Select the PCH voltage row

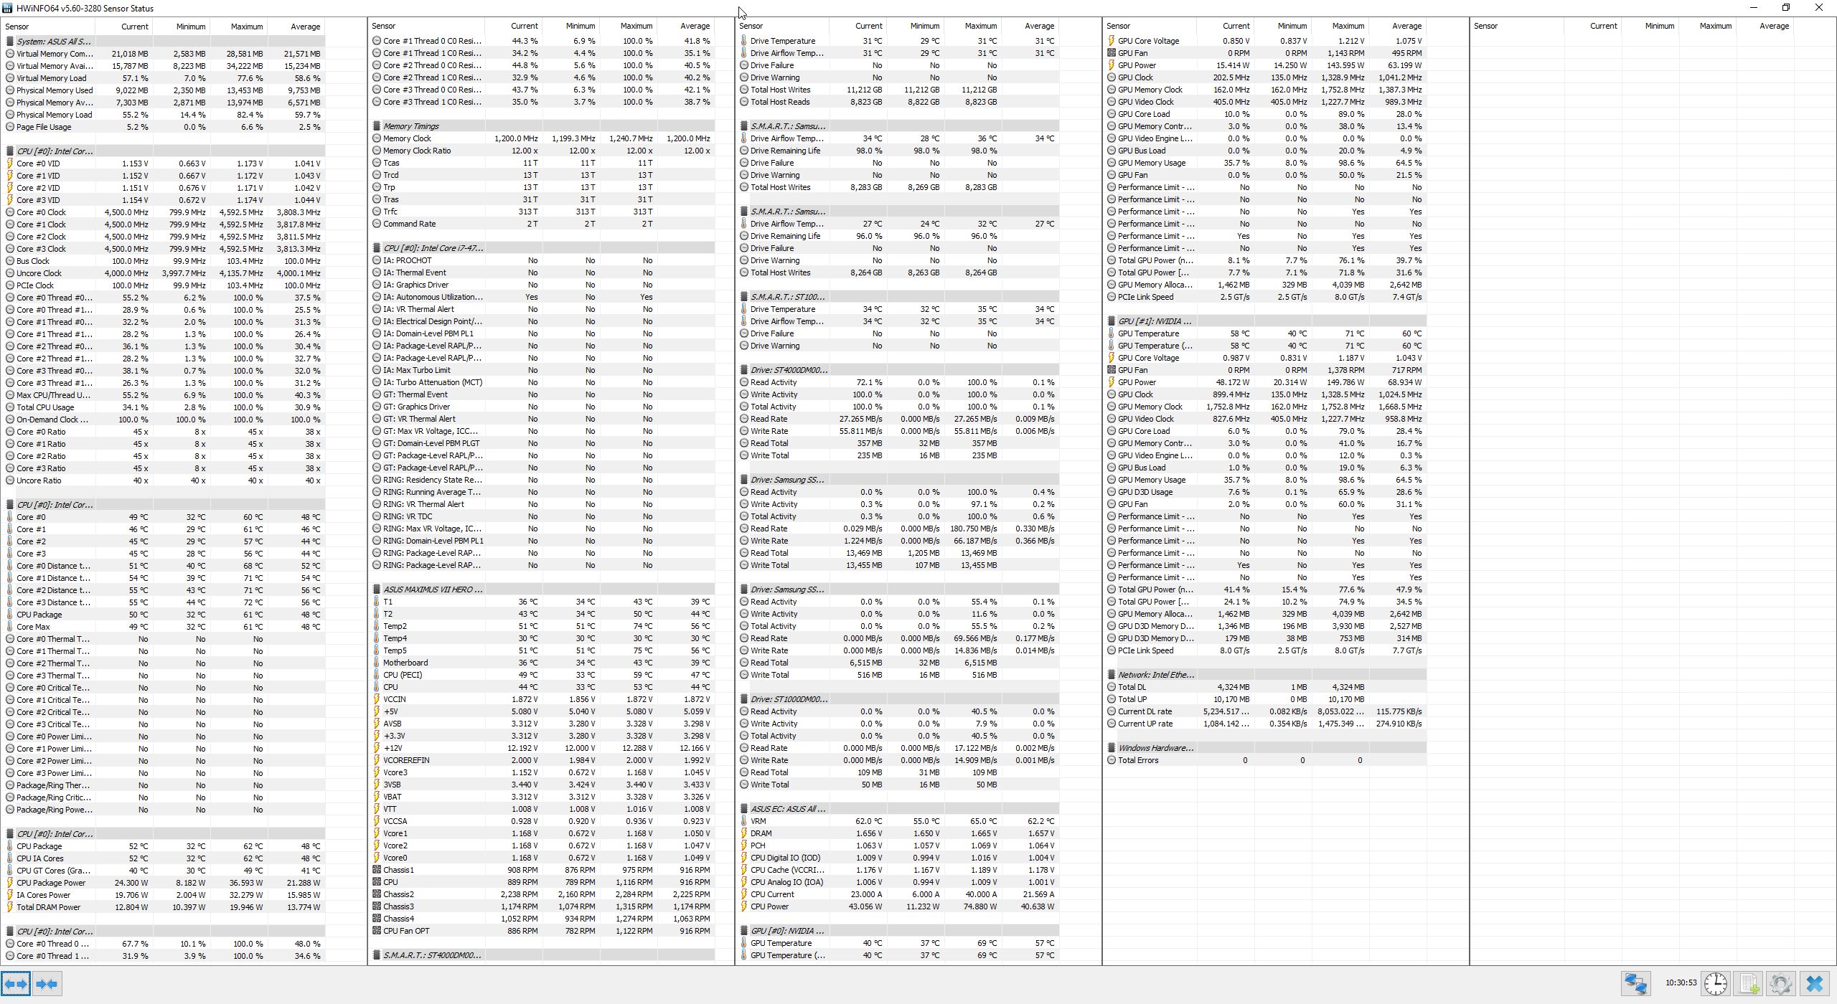(x=898, y=846)
